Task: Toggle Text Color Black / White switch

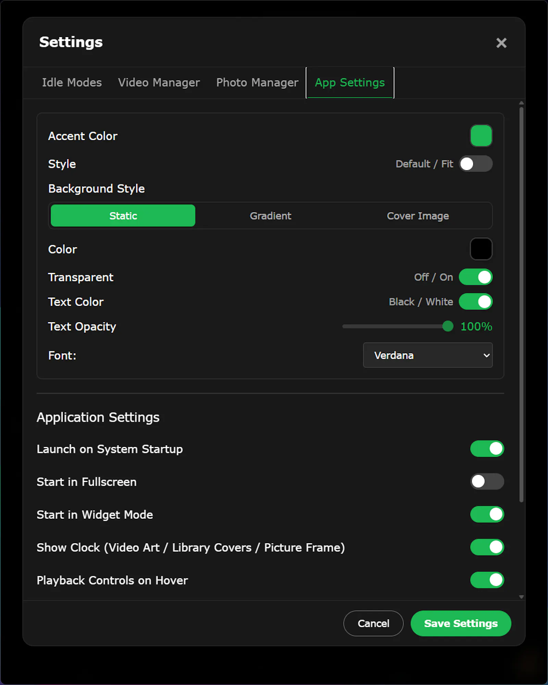Action: tap(475, 302)
